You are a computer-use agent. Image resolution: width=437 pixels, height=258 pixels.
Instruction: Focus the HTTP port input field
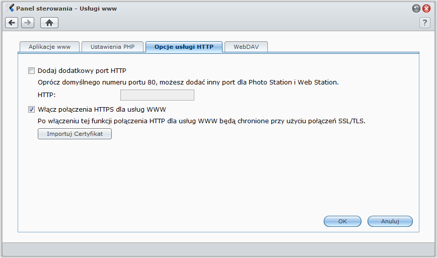157,95
